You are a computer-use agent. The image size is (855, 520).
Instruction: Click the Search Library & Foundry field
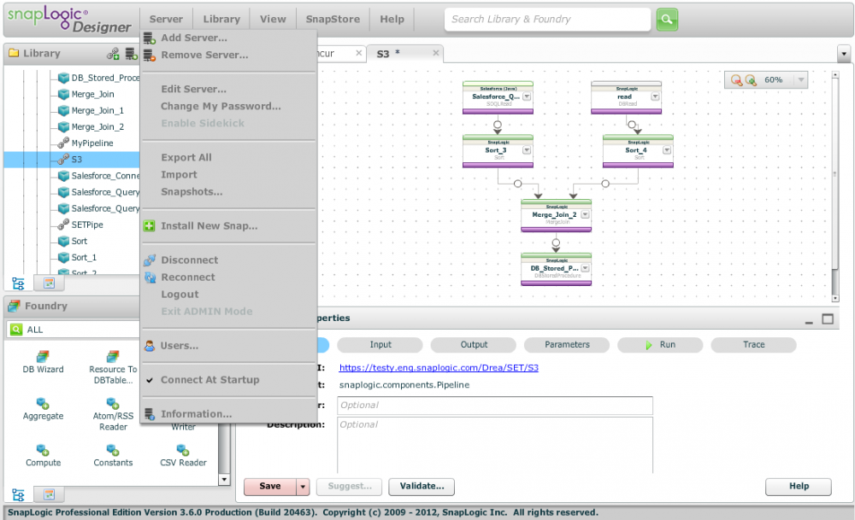click(547, 20)
